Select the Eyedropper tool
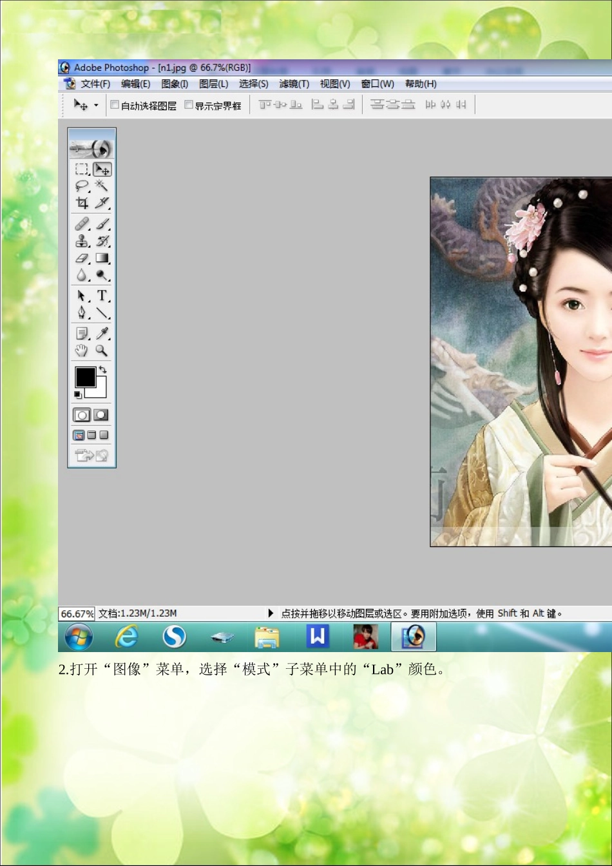 pyautogui.click(x=102, y=334)
